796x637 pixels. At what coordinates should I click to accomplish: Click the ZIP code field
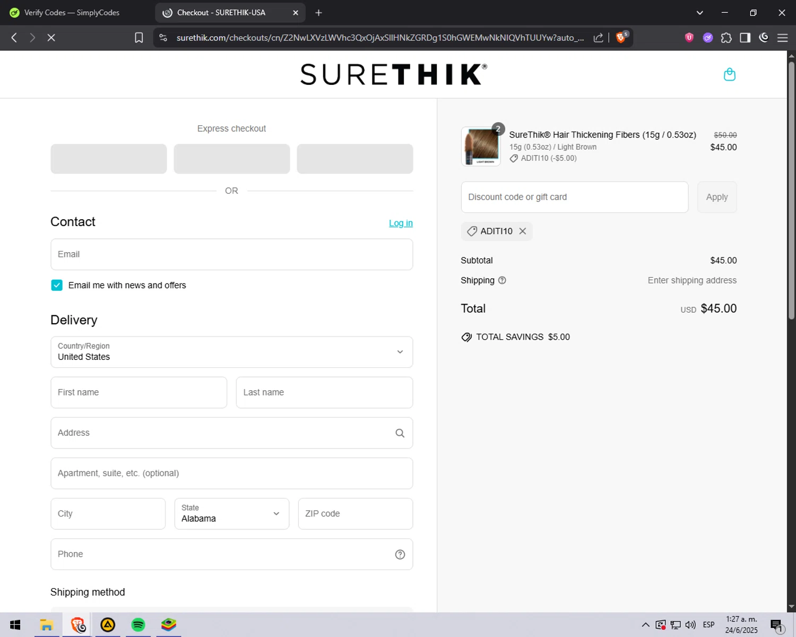pyautogui.click(x=356, y=514)
